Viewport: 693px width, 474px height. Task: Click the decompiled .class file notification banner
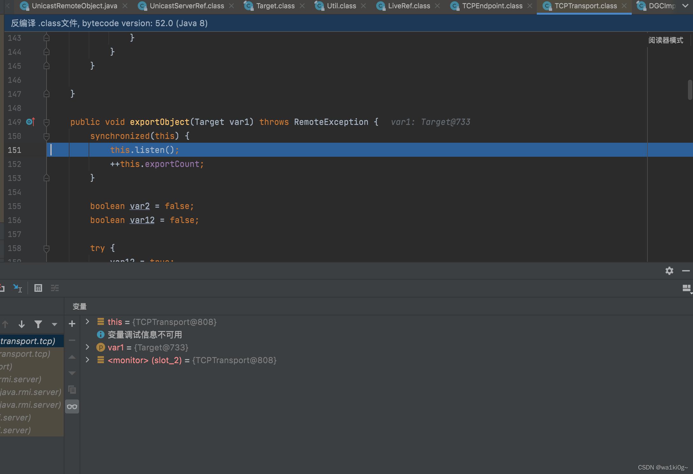click(348, 23)
